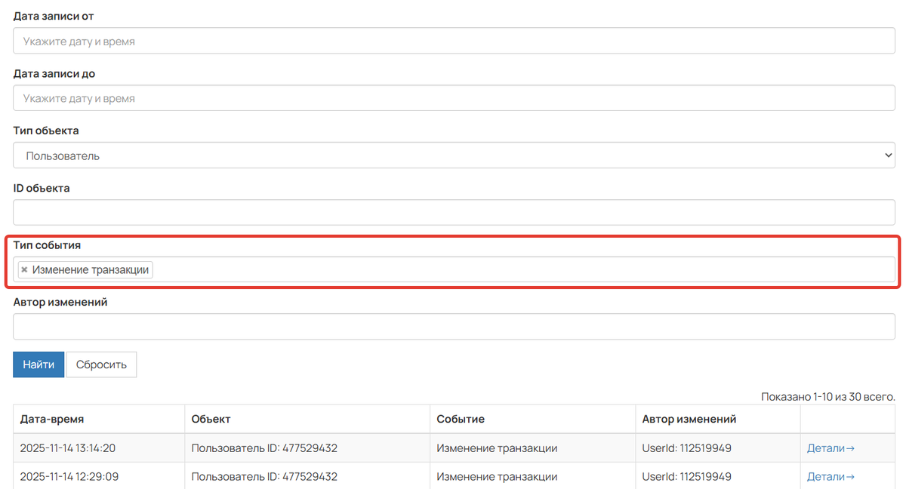The width and height of the screenshot is (906, 489).
Task: Select 'UserId: 112519949' cell in first row
Action: point(686,448)
